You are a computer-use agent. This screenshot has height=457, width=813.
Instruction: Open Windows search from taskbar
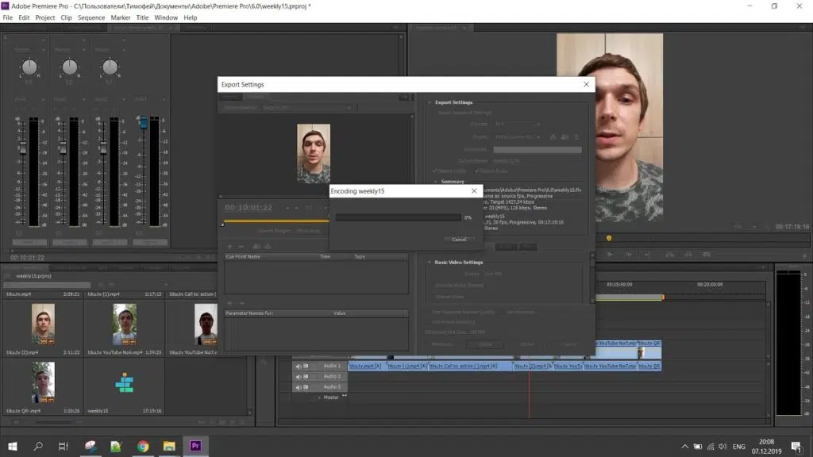click(x=38, y=446)
